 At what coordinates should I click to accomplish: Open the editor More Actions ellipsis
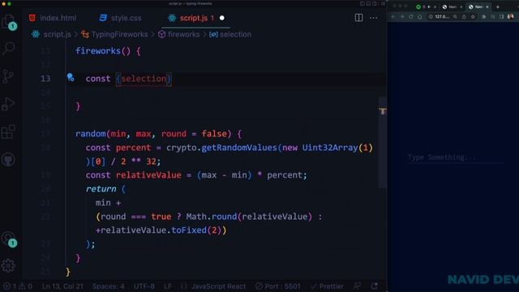point(373,18)
